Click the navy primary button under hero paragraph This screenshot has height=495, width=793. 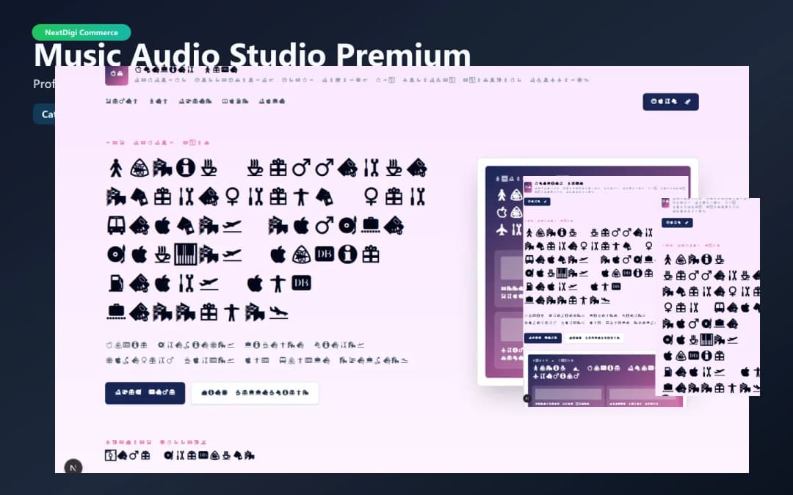145,392
